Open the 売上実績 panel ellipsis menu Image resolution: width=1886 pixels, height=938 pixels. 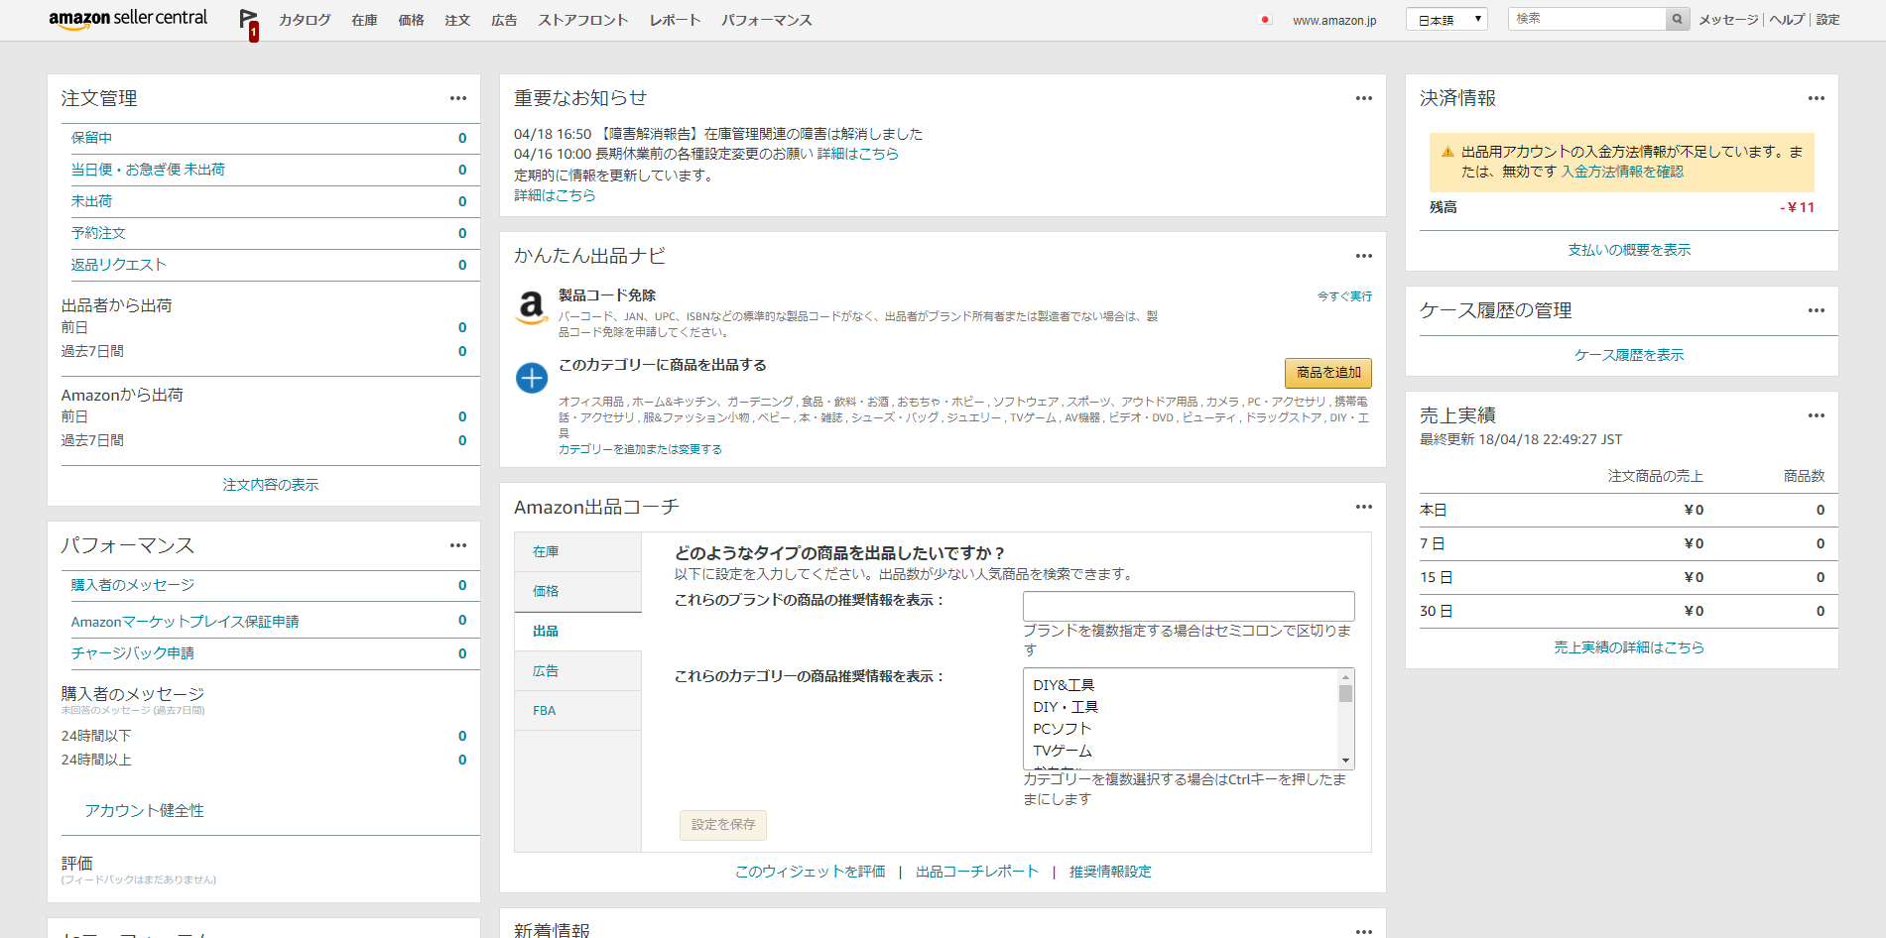pos(1817,415)
